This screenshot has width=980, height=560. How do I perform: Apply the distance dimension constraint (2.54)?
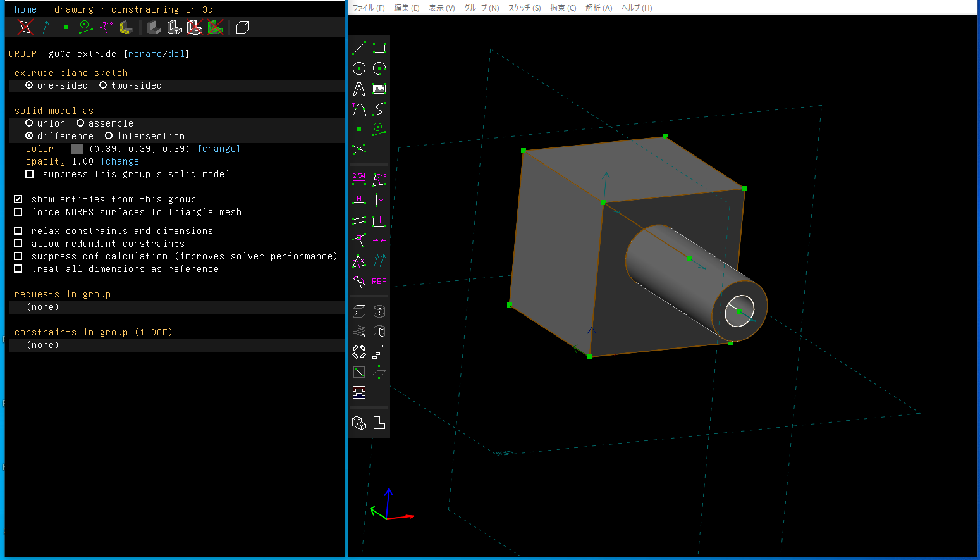click(359, 179)
